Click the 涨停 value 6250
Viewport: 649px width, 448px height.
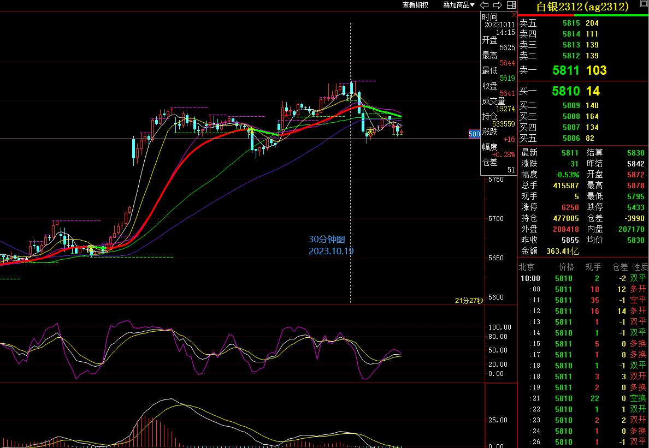point(570,207)
